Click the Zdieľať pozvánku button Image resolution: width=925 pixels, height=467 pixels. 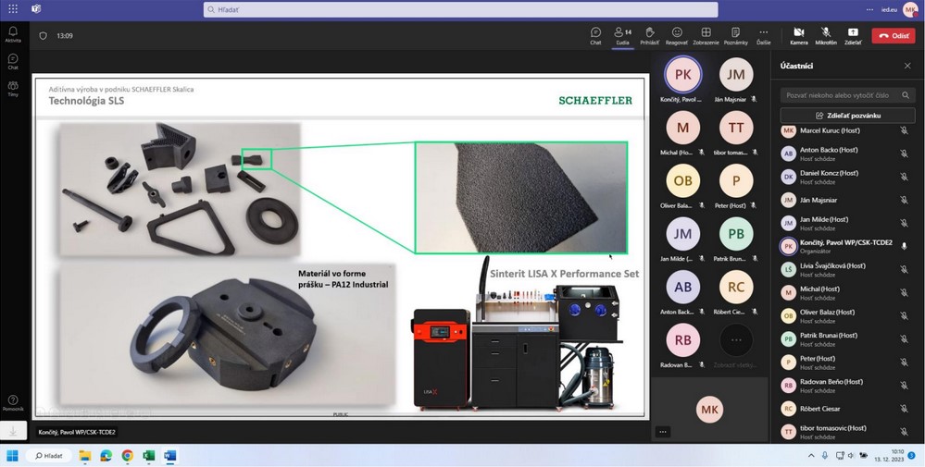[x=847, y=116]
